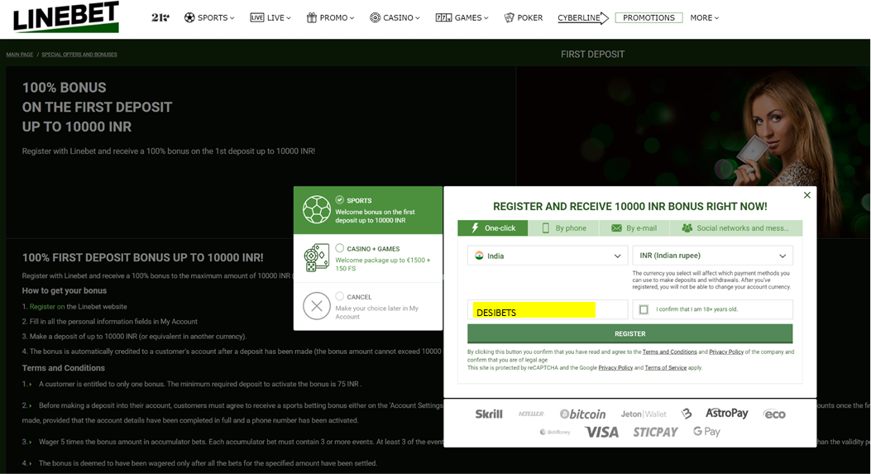Open Special Offers and Bonuses breadcrumb

[x=79, y=55]
